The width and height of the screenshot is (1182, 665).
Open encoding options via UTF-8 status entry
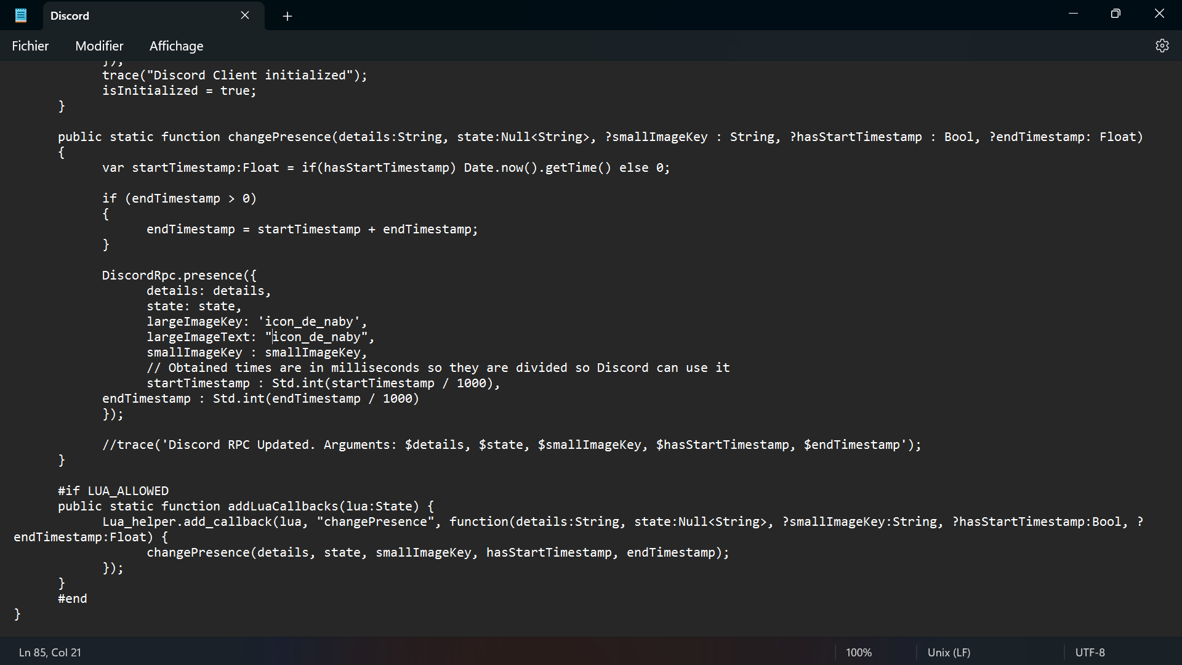click(1090, 652)
